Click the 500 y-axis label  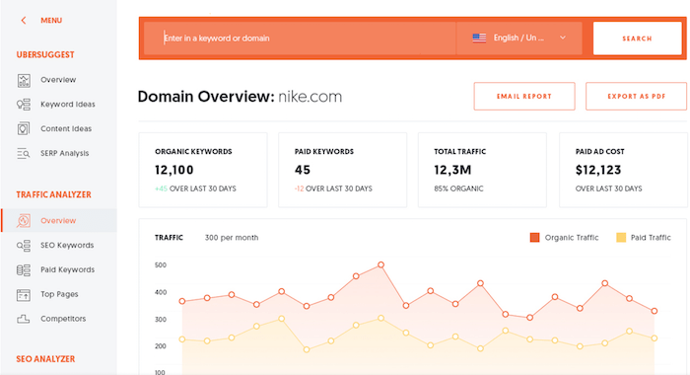(x=161, y=265)
